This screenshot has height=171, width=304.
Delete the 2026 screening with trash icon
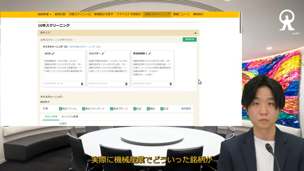pyautogui.click(x=82, y=84)
